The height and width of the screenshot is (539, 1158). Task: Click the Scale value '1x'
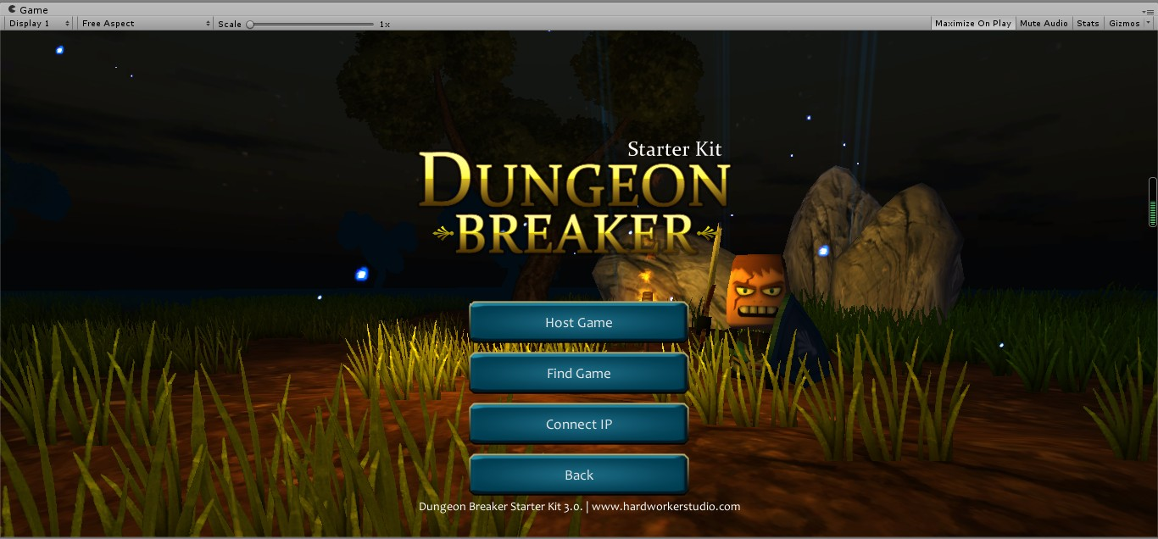pyautogui.click(x=385, y=24)
